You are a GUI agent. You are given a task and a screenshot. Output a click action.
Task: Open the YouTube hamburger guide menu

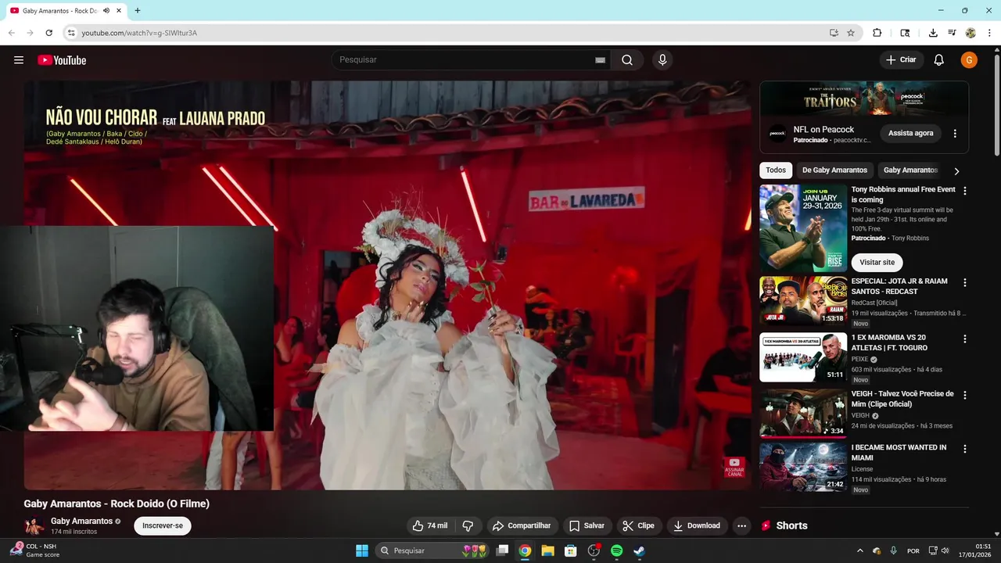[x=19, y=60]
